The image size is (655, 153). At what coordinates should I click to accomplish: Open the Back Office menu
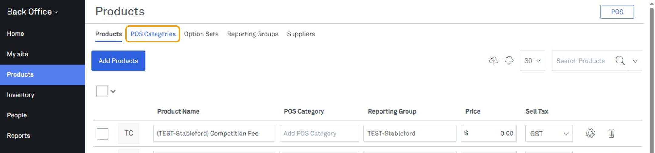[32, 12]
